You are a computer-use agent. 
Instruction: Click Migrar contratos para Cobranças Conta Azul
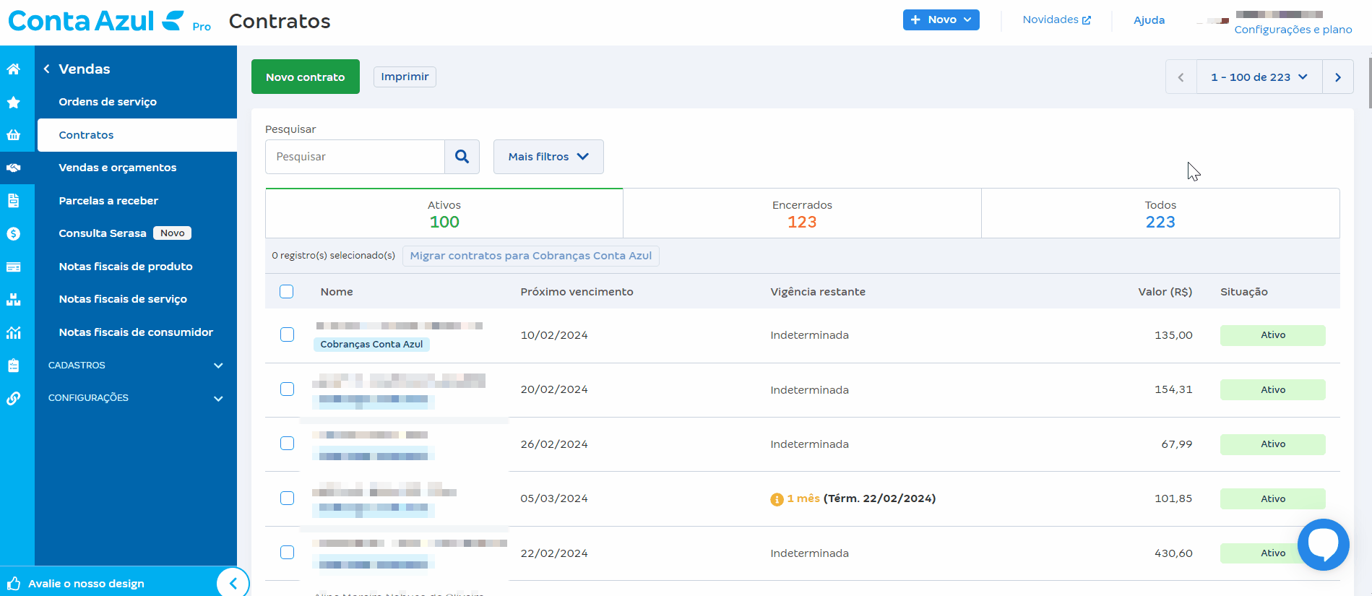tap(530, 256)
